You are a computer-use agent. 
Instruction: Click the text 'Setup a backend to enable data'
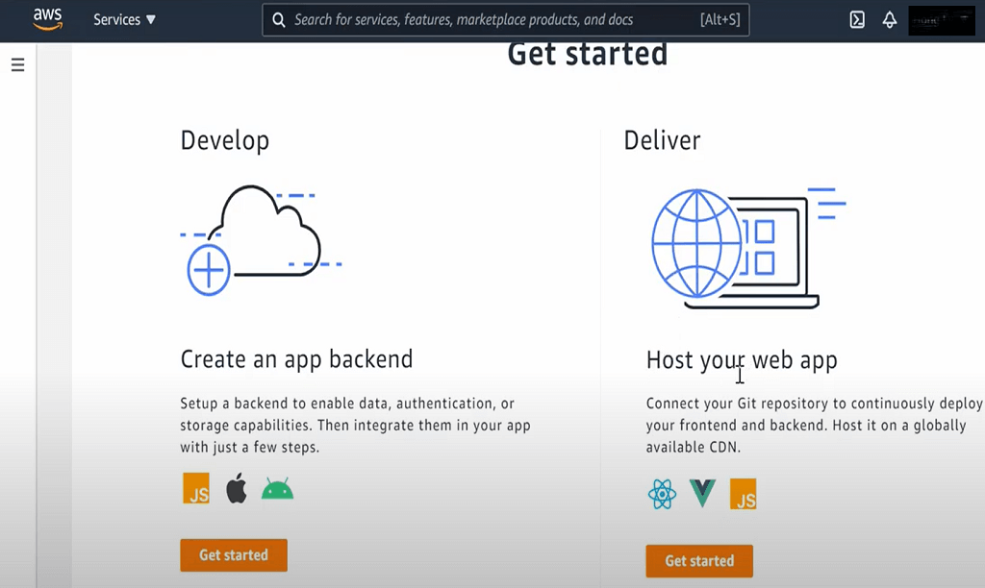[285, 404]
